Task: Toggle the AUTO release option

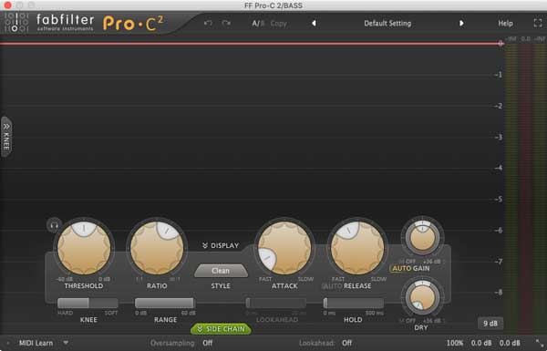Action: pos(332,286)
